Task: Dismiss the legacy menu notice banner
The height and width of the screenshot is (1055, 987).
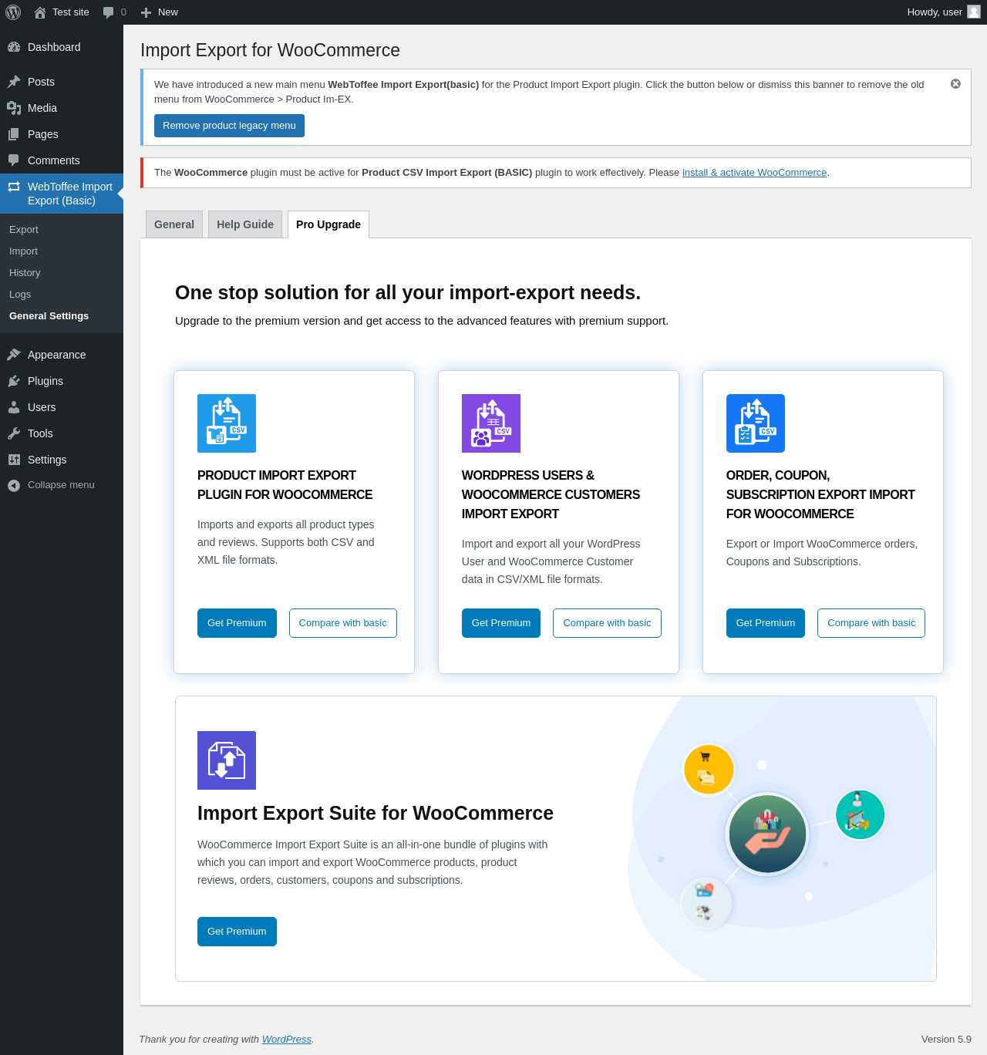Action: 955,84
